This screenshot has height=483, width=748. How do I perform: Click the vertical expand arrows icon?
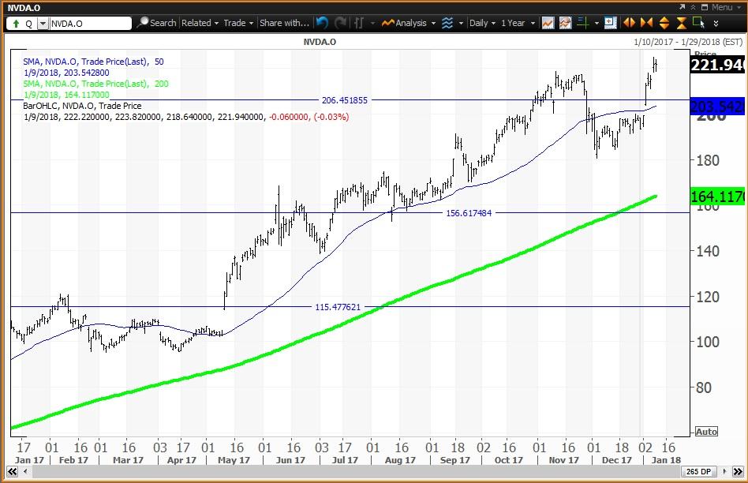point(664,22)
